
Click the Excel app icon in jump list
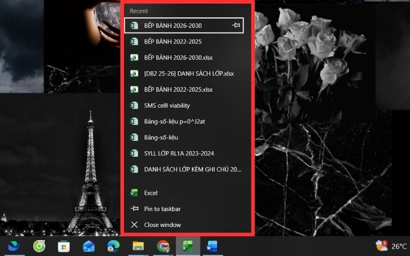(134, 193)
